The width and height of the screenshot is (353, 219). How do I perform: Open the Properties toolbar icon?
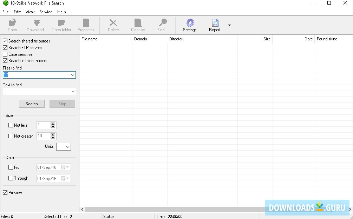[86, 25]
